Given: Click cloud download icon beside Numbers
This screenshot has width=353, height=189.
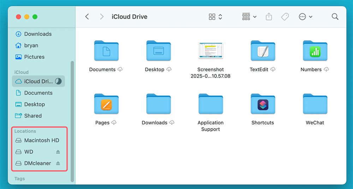Looking at the screenshot, I should (x=326, y=70).
